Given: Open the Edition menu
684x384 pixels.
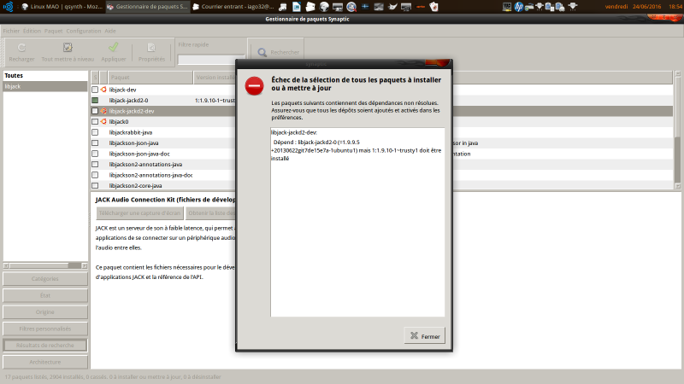Looking at the screenshot, I should pos(32,31).
